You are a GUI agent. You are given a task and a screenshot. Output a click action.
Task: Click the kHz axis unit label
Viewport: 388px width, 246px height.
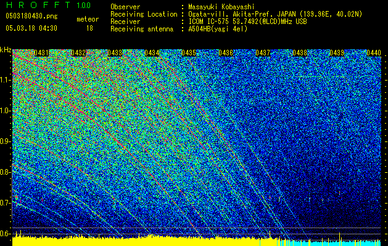[6, 50]
